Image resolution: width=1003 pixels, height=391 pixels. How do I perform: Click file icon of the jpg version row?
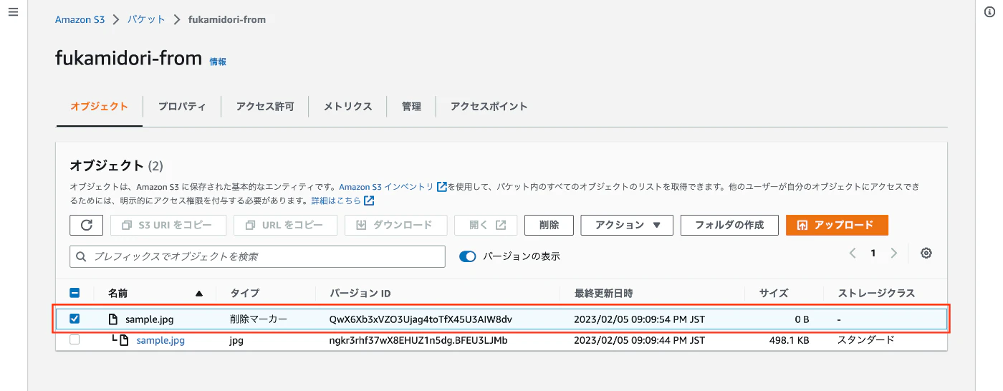(124, 341)
